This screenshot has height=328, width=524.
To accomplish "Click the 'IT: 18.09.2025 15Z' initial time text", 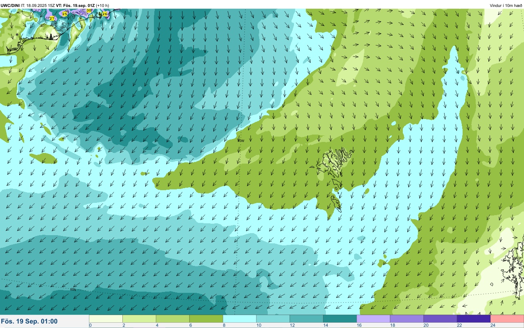I will (38, 5).
